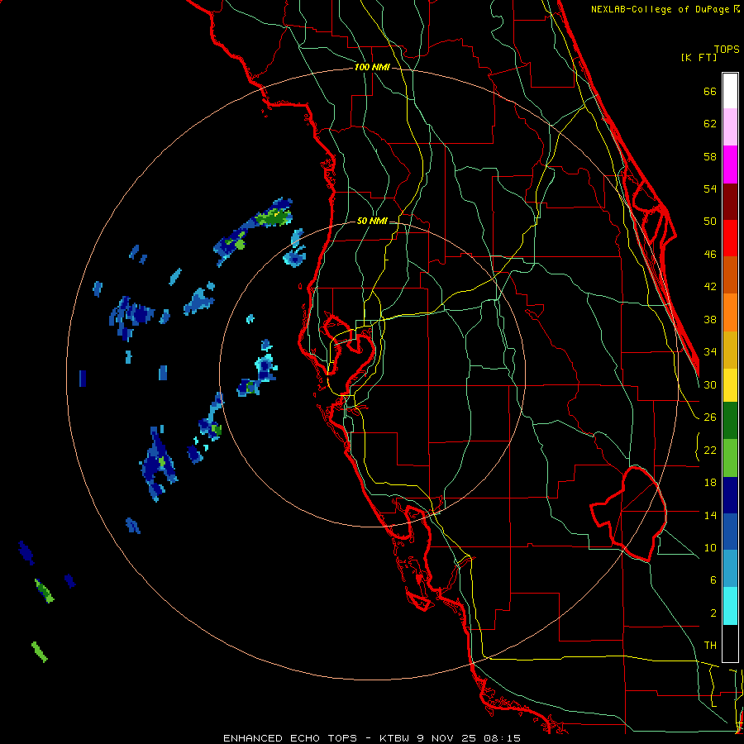Select the dark orange swatch above 42
The height and width of the screenshot is (744, 744).
tap(730, 274)
